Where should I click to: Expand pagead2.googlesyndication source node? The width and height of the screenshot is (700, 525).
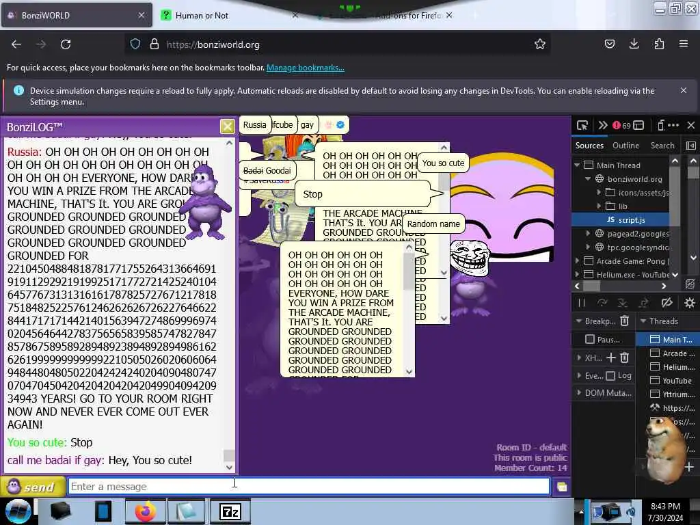point(588,234)
